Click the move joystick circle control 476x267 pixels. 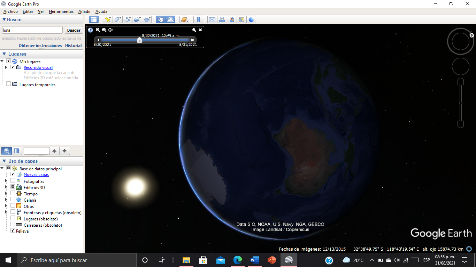coord(461,66)
